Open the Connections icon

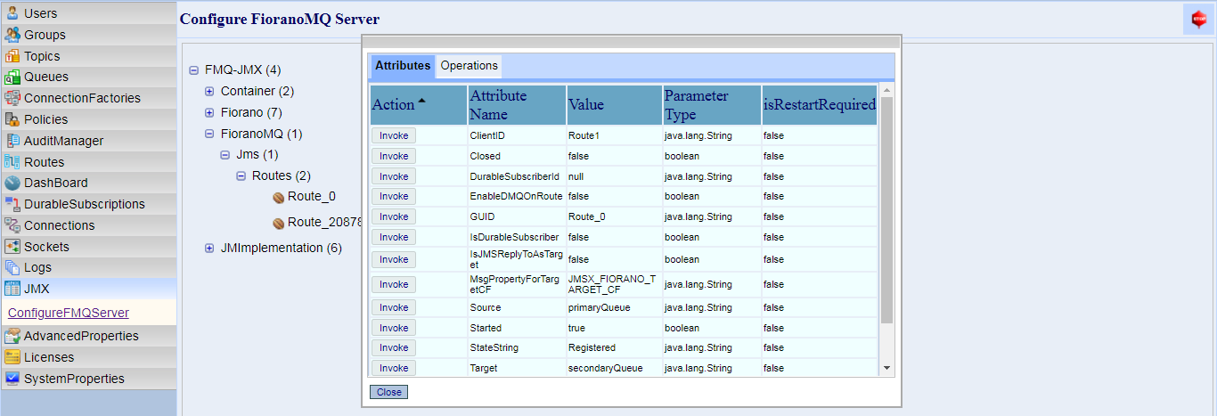pos(12,225)
